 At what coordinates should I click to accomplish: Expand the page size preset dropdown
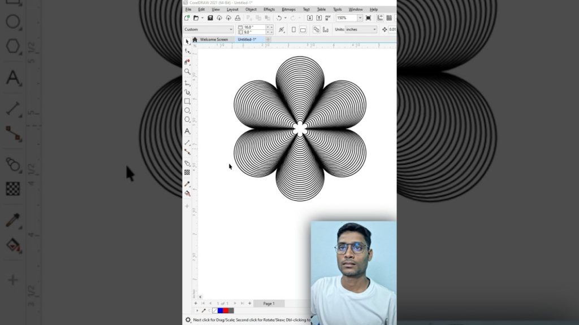click(x=232, y=29)
